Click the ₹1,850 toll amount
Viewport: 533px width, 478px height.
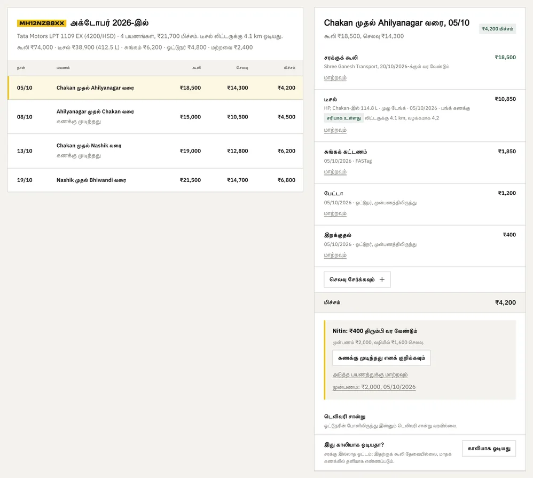pyautogui.click(x=507, y=152)
